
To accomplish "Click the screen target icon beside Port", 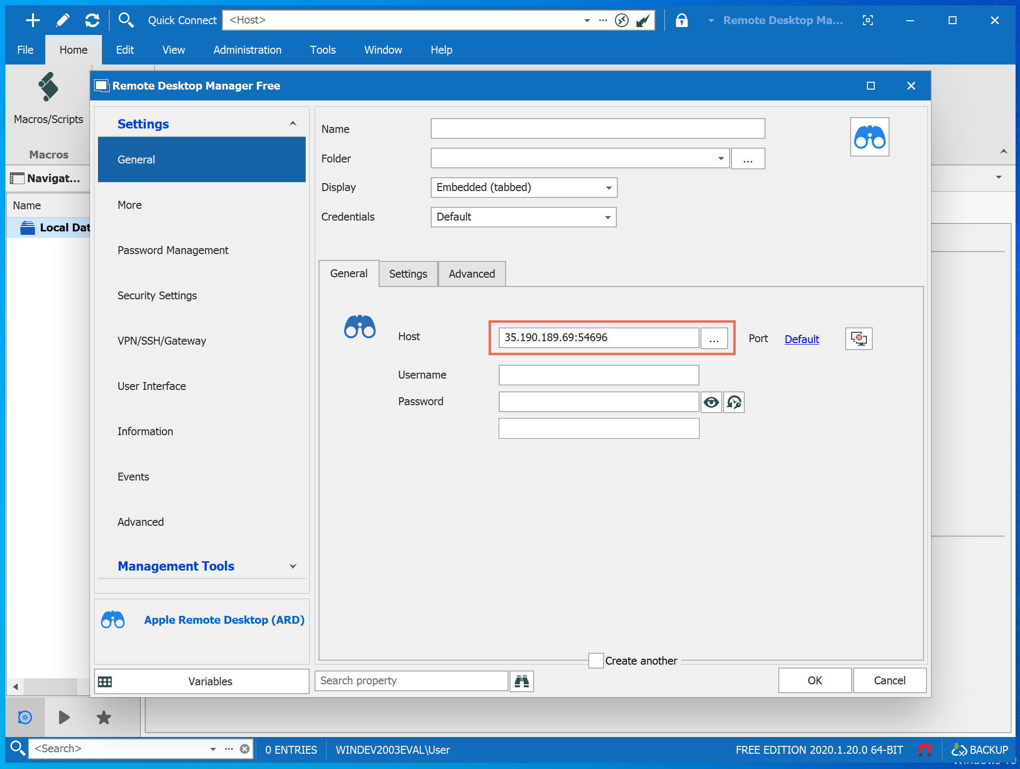I will pyautogui.click(x=859, y=339).
